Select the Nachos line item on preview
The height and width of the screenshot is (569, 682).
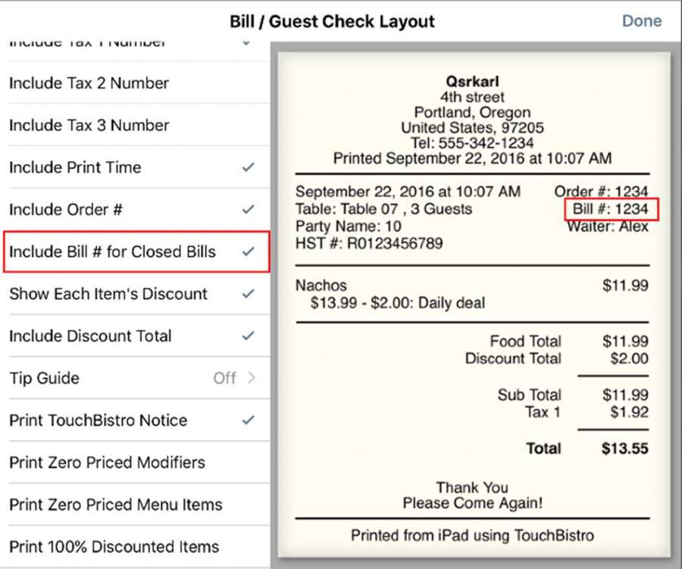[x=321, y=286]
